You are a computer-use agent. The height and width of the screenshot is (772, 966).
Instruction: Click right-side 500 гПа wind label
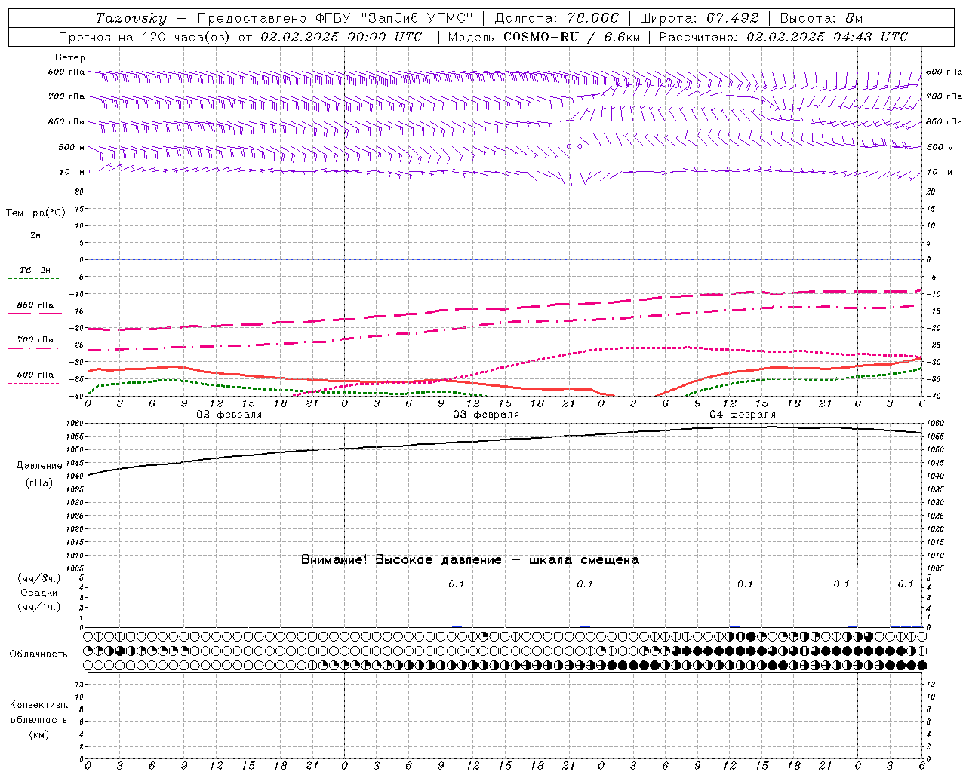944,72
